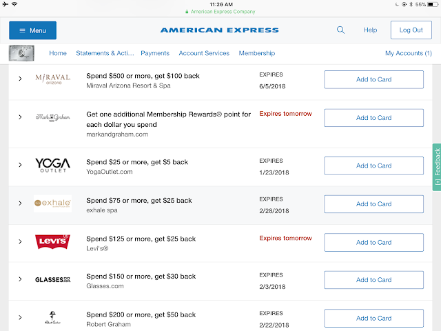Click the American Express logo
441x331 pixels.
[x=220, y=30]
